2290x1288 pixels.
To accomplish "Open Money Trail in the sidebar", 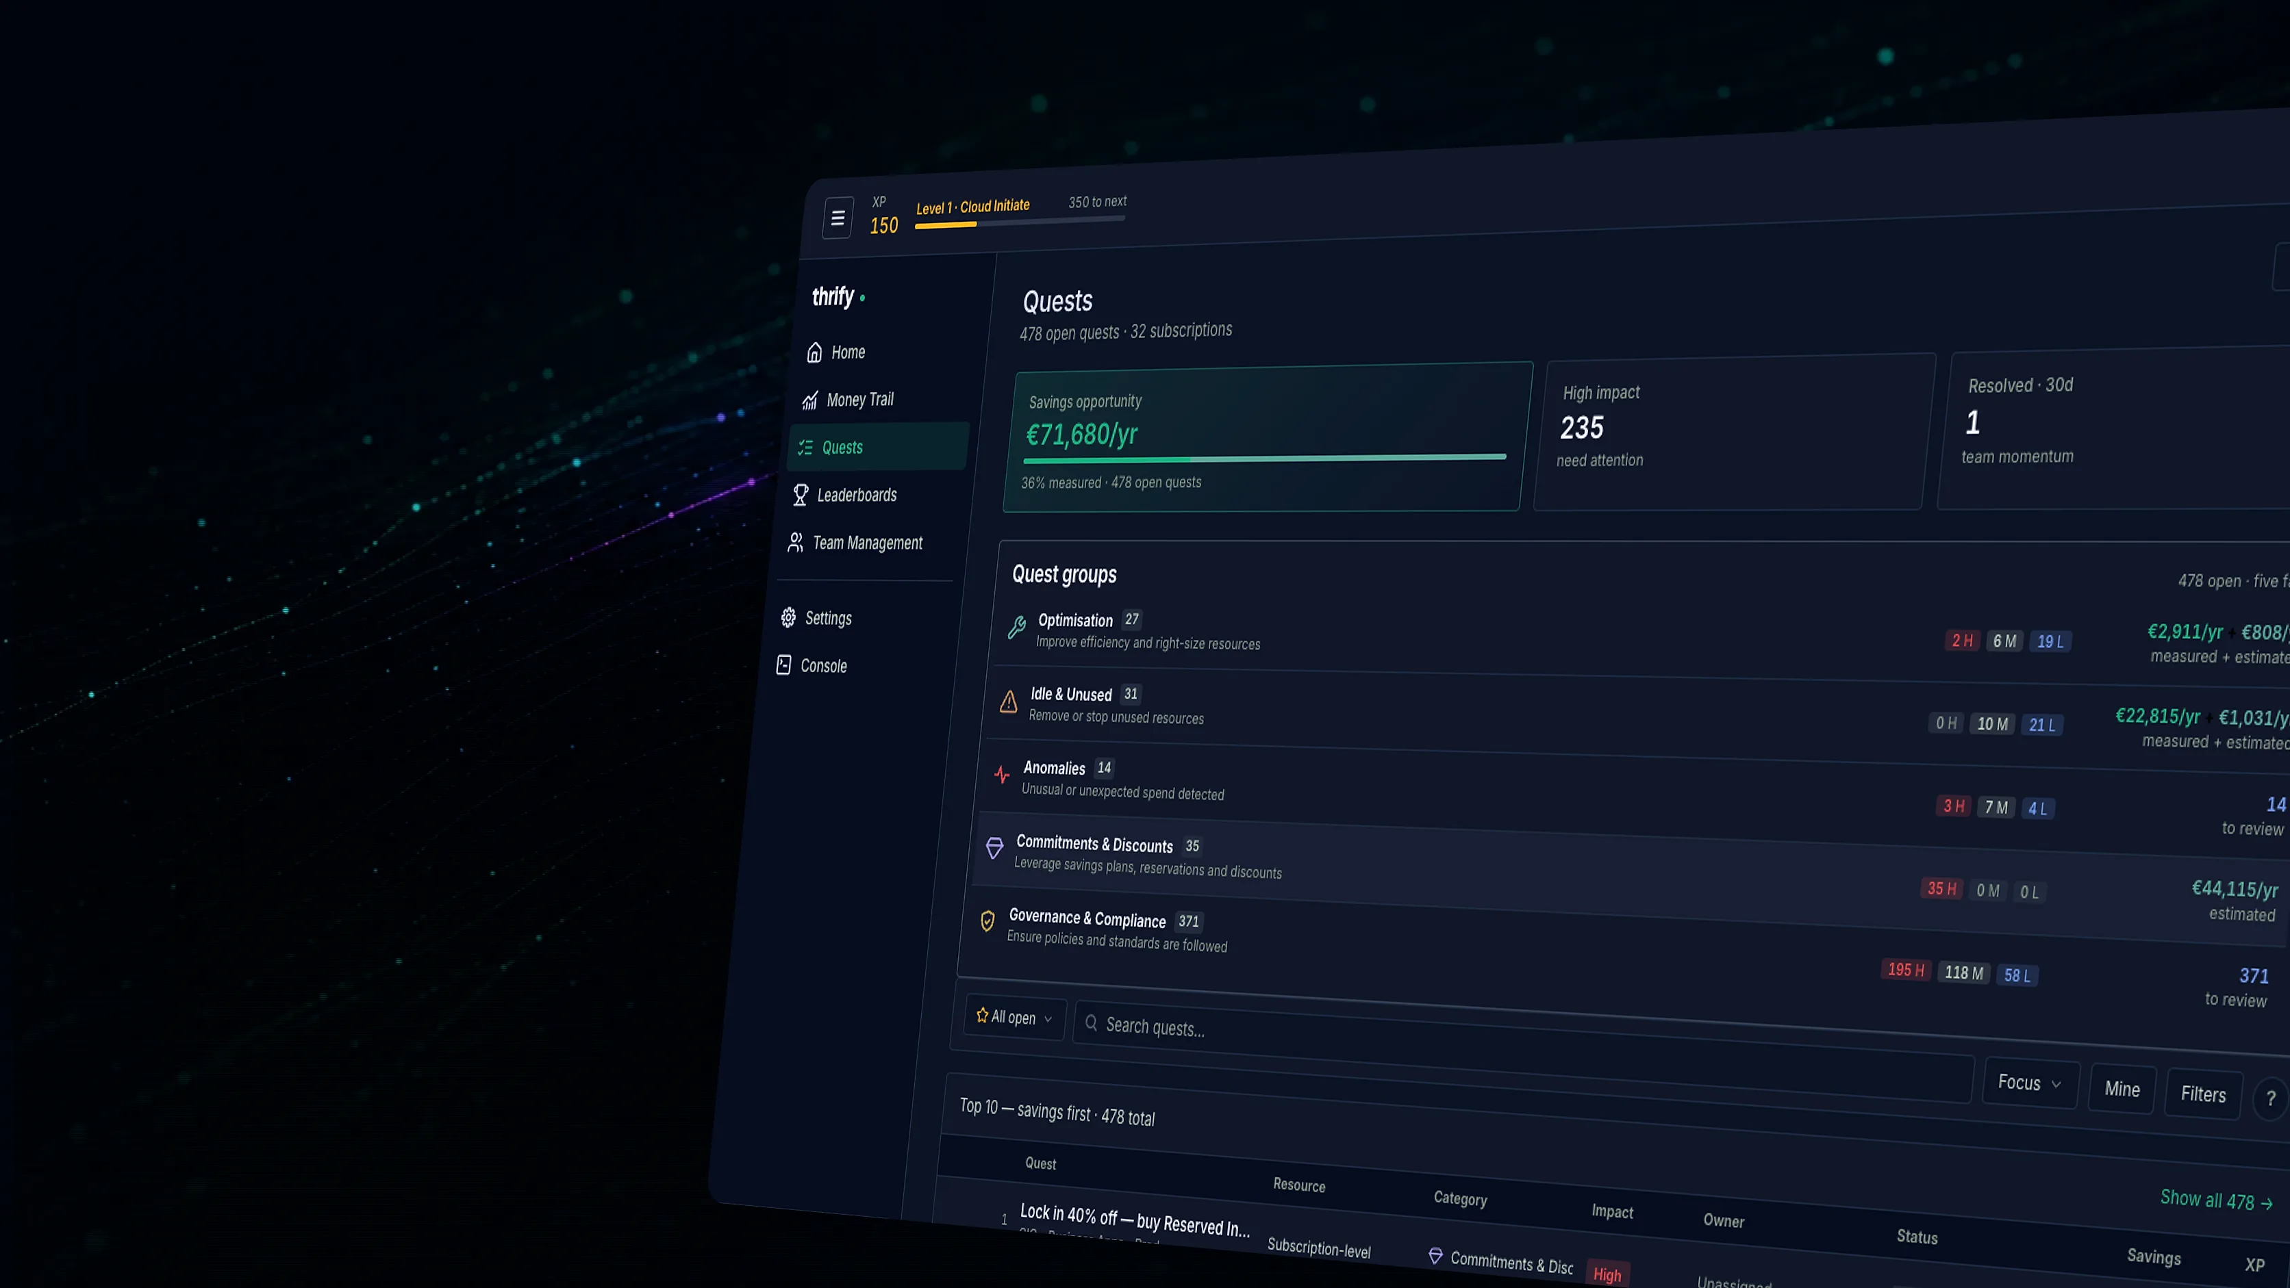I will point(877,400).
